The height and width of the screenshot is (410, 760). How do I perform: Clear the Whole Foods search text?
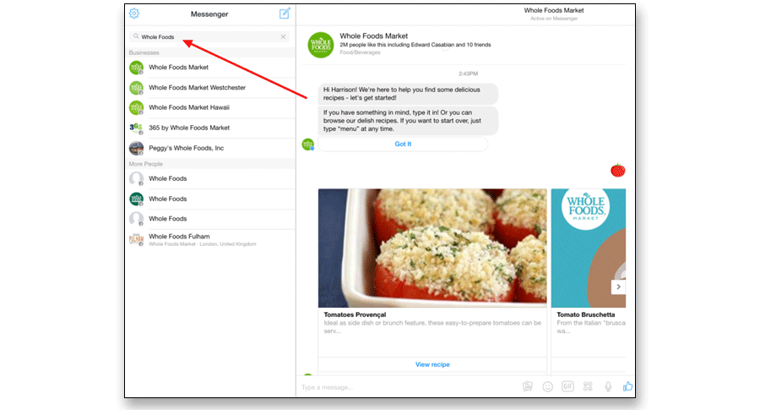point(283,37)
